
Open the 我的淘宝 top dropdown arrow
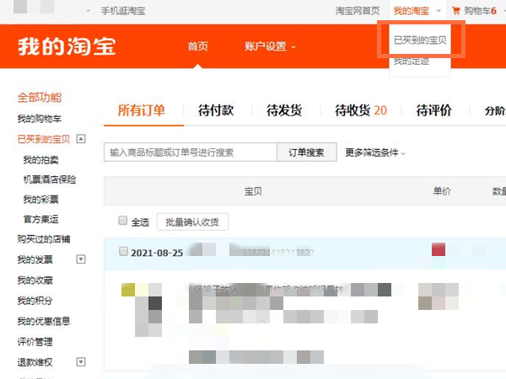click(439, 11)
